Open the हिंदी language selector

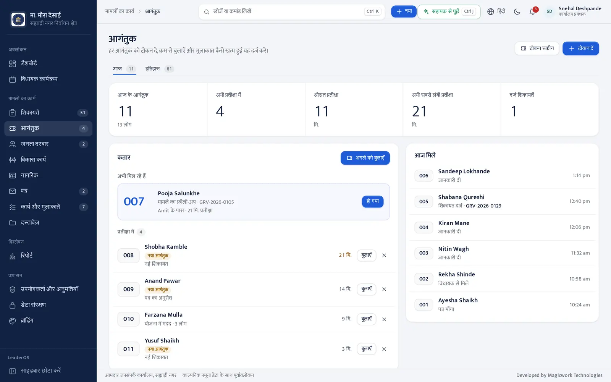pyautogui.click(x=496, y=11)
